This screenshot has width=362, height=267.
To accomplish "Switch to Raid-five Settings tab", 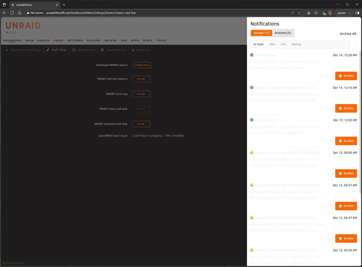I will (23, 50).
